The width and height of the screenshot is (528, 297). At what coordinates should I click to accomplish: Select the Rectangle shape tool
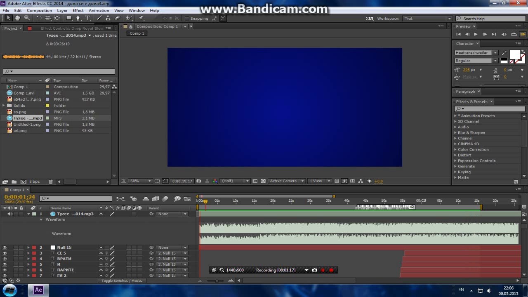[x=69, y=18]
